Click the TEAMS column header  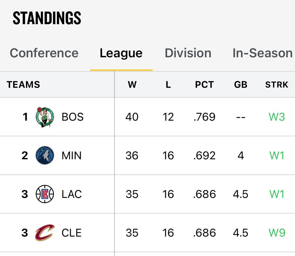pos(23,85)
